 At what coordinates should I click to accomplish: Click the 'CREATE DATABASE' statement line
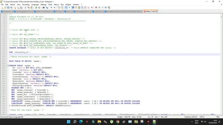coord(63,48)
